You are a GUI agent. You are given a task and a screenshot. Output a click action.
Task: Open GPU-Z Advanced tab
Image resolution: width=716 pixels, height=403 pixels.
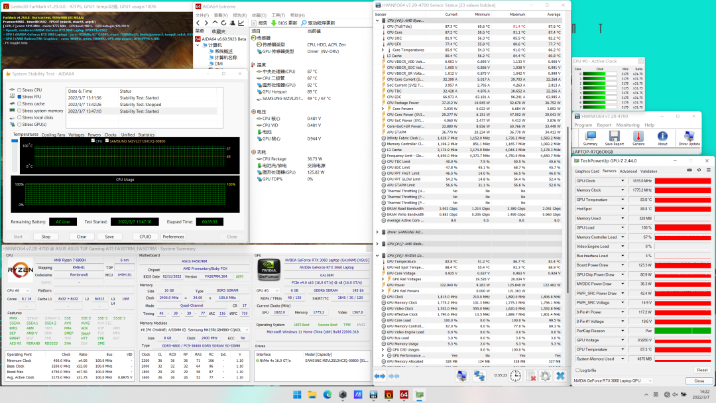(628, 171)
